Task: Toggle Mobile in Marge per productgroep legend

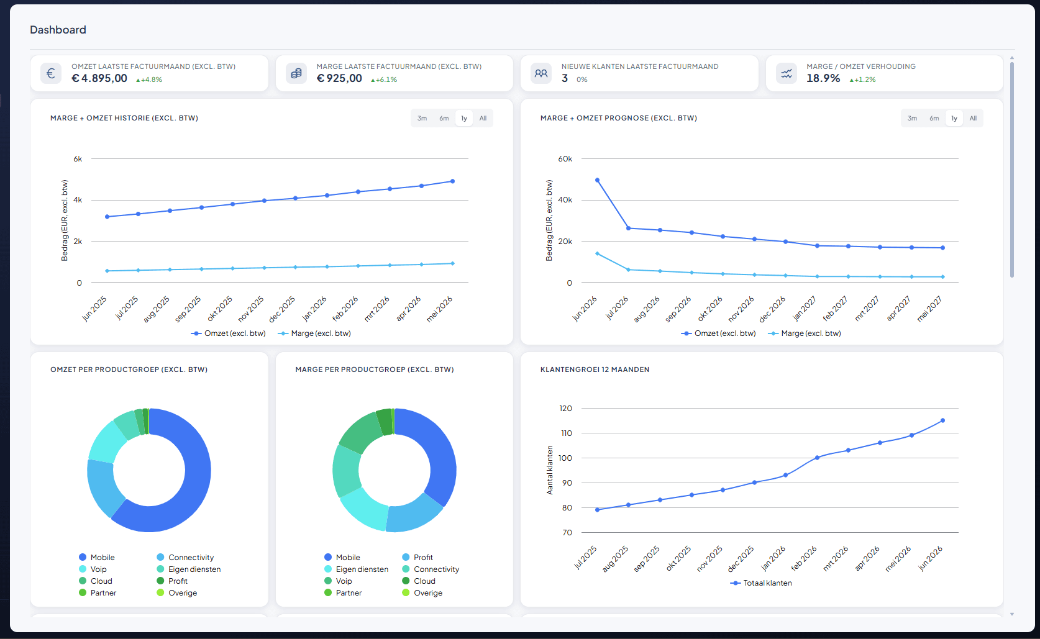Action: 342,558
